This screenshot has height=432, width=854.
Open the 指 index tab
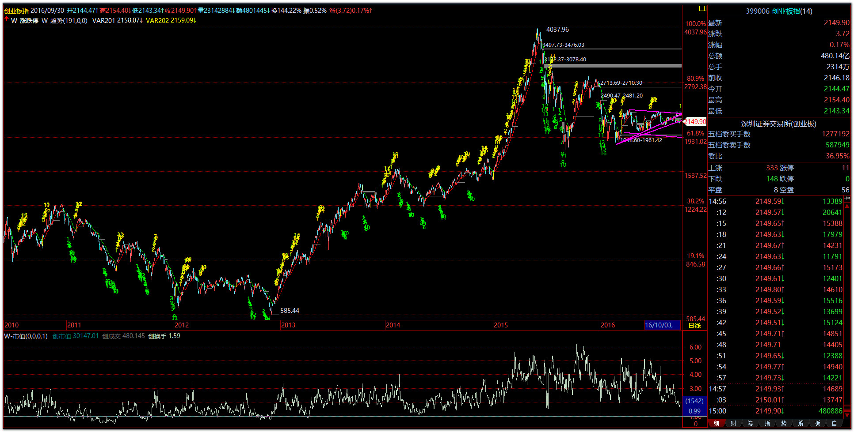(767, 423)
